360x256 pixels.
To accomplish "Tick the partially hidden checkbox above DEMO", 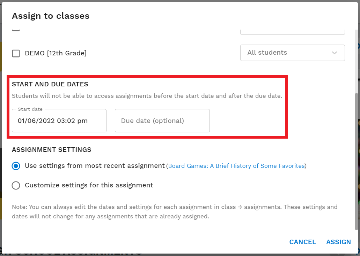I will click(x=16, y=29).
